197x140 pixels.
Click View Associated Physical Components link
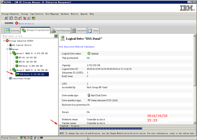tap(77, 47)
